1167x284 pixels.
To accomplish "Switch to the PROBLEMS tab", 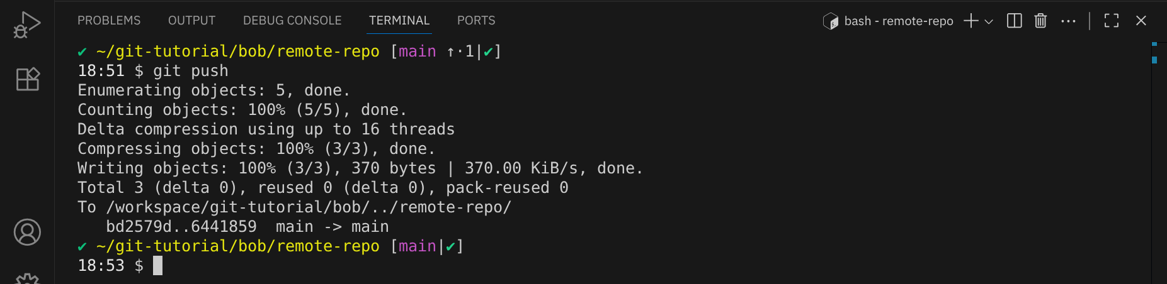I will tap(109, 21).
